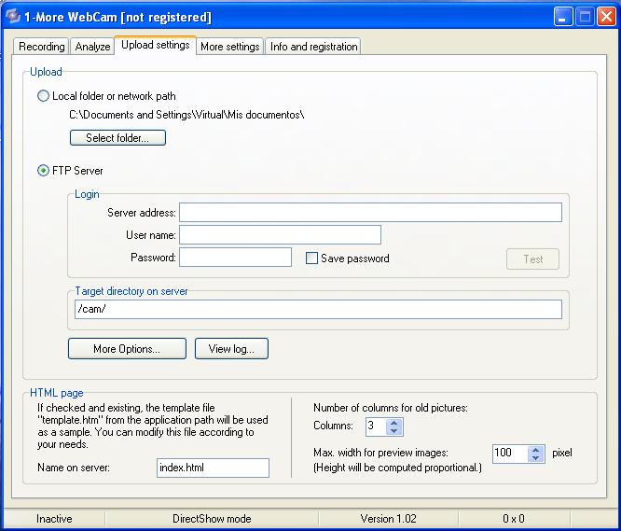621x531 pixels.
Task: Click the disabled Test button
Action: [532, 259]
